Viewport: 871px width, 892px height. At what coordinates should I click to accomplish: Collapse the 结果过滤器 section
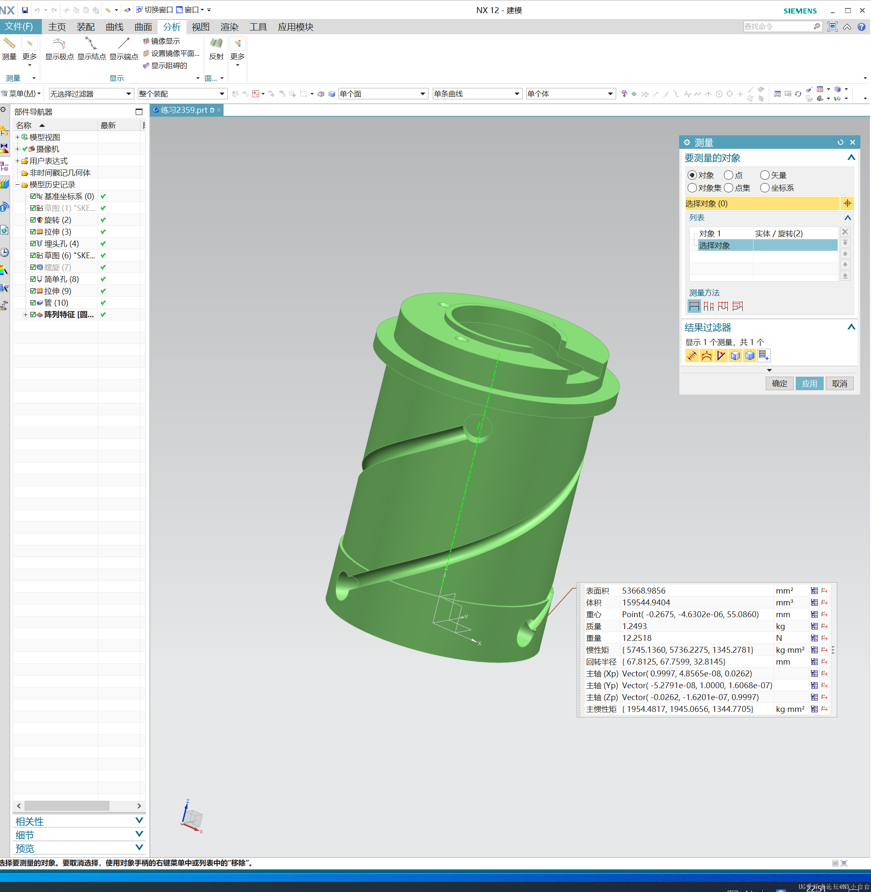pyautogui.click(x=851, y=327)
